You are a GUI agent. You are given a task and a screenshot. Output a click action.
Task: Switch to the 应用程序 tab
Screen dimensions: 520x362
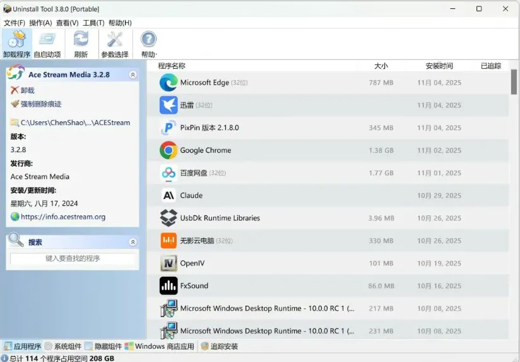(22, 346)
